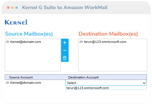
Task: Click the plus add-mailbox icon
Action: [65, 43]
